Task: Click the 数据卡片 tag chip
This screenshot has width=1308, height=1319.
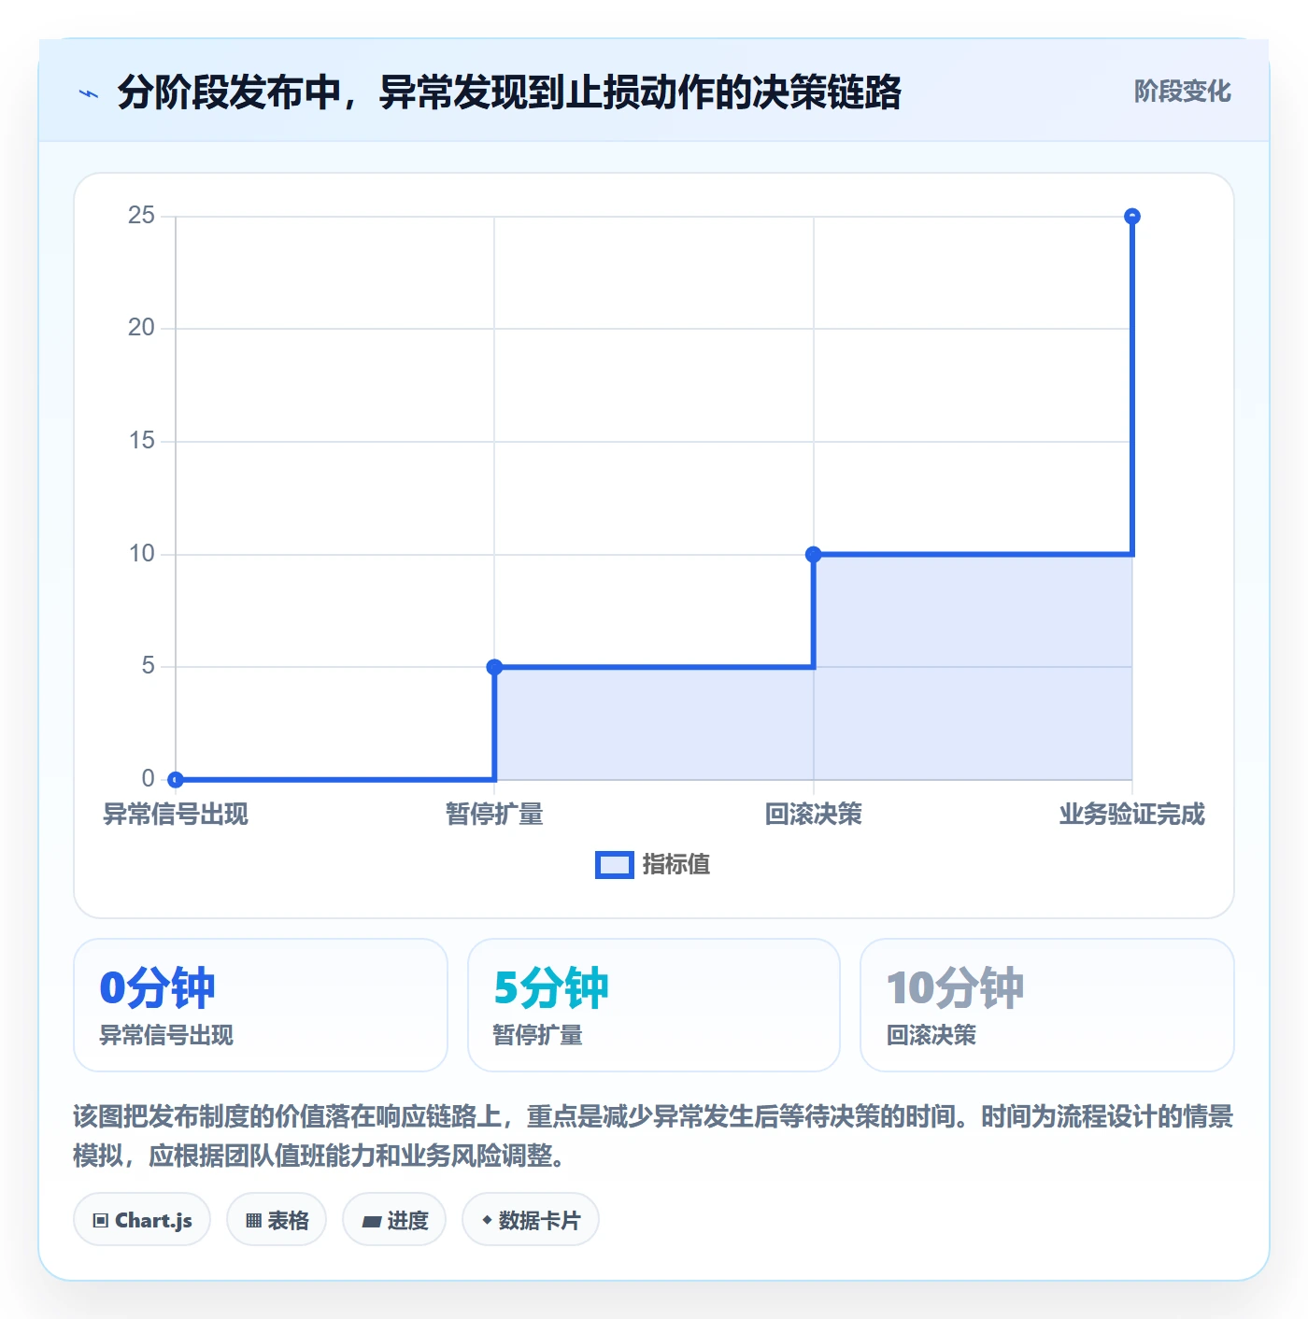Action: [531, 1220]
